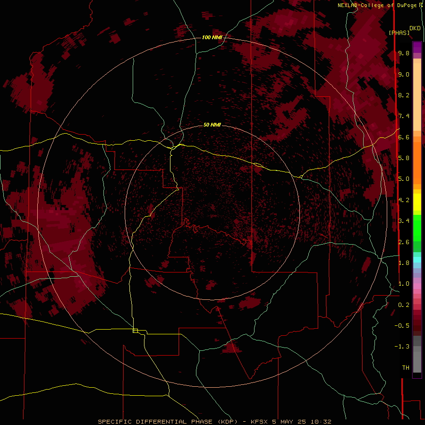The image size is (425, 425).
Task: Click the 3.4 value on the color scale
Action: point(404,221)
